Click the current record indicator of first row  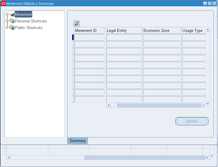pos(73,37)
